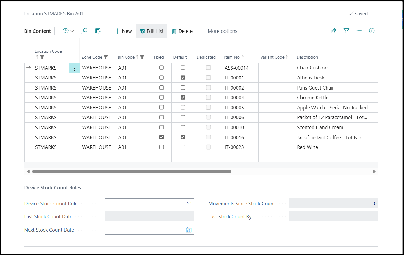Viewport: 404px width, 255px height.
Task: Open calendar picker for Next Stock Count Date
Action: pos(188,230)
